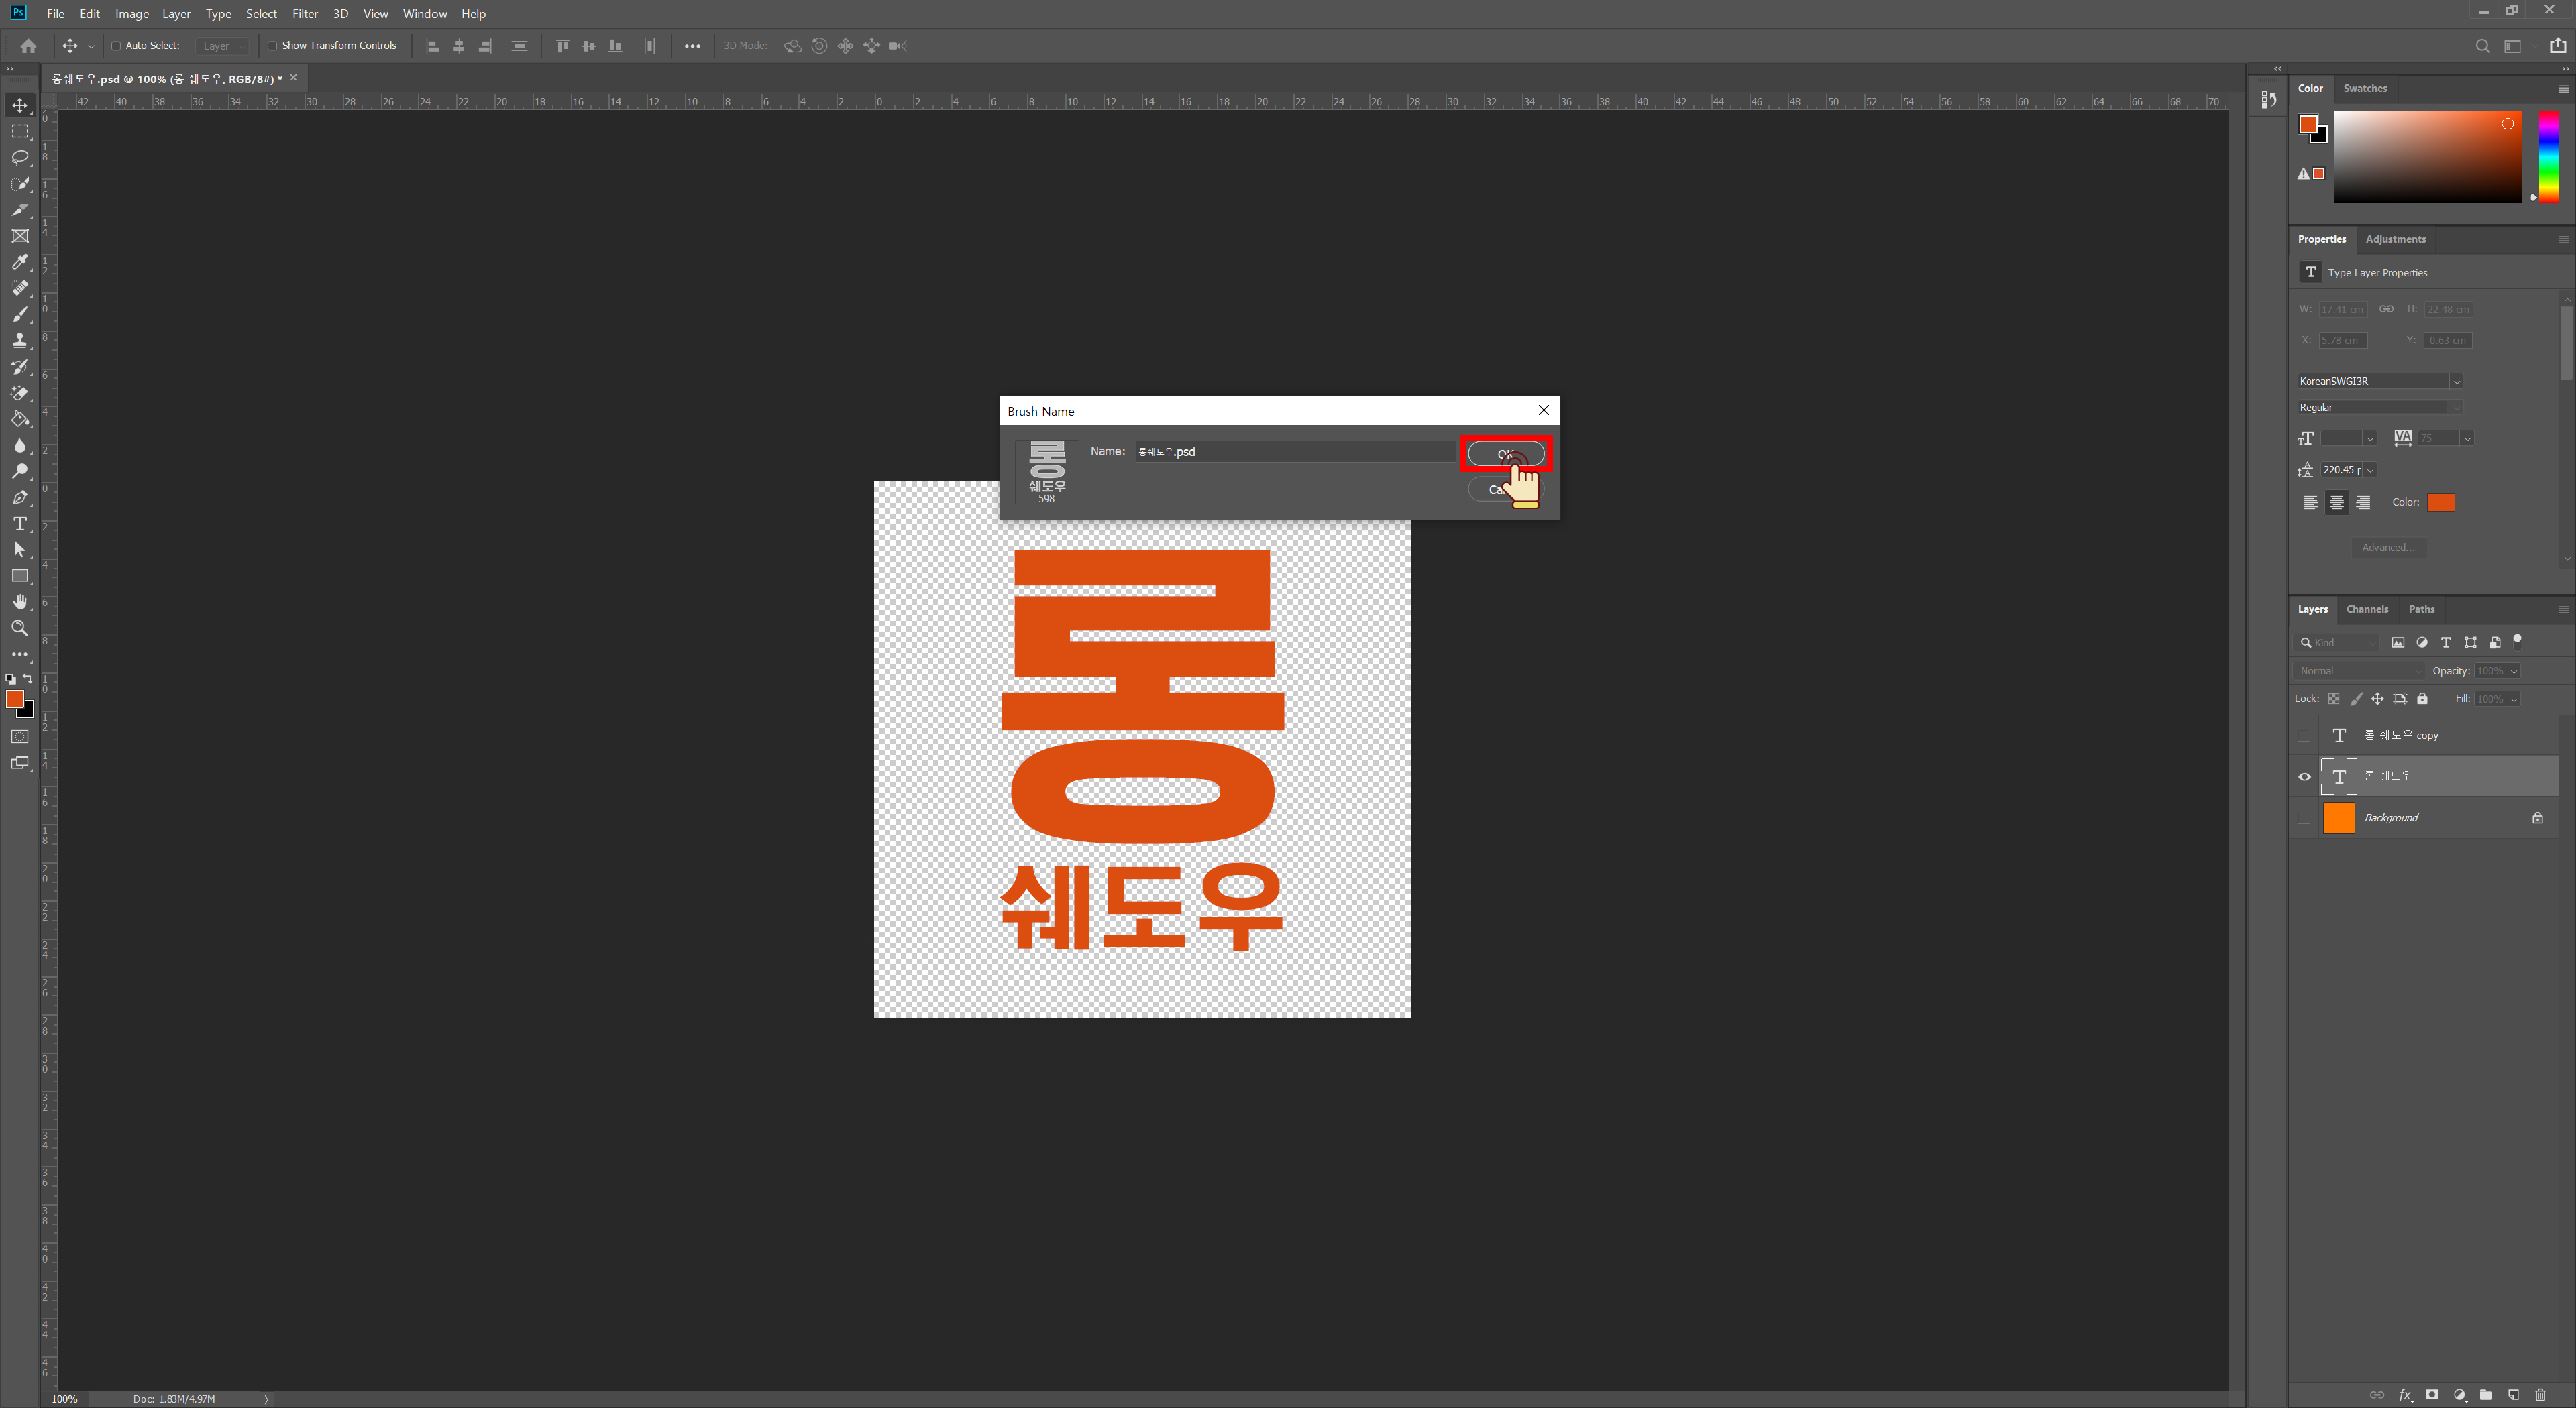Select the Horizontal Type tool

click(20, 524)
